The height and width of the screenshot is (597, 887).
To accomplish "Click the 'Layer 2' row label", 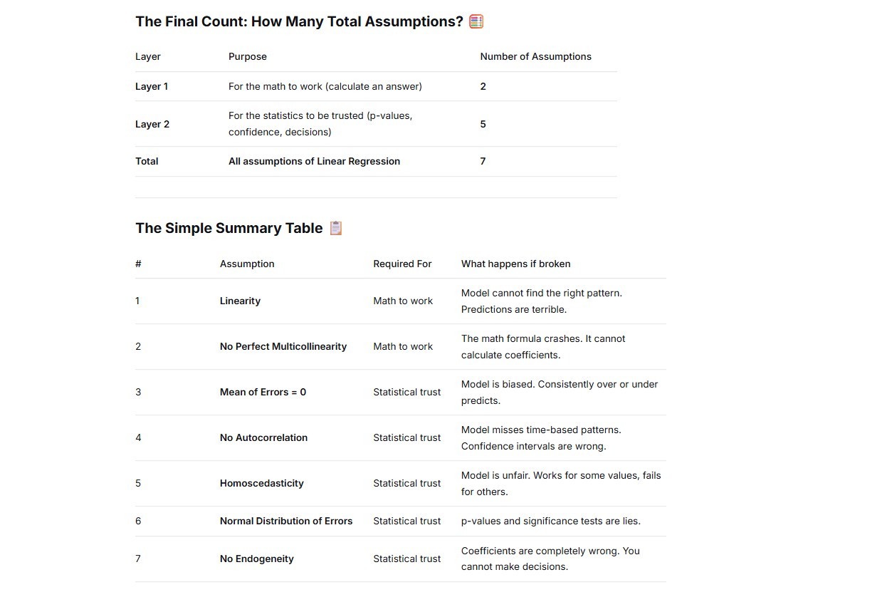I will (152, 124).
